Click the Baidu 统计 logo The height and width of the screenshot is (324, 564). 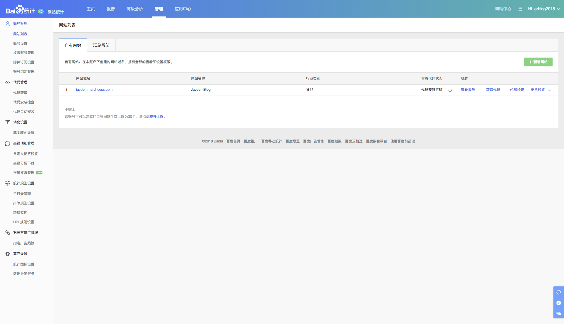20,10
